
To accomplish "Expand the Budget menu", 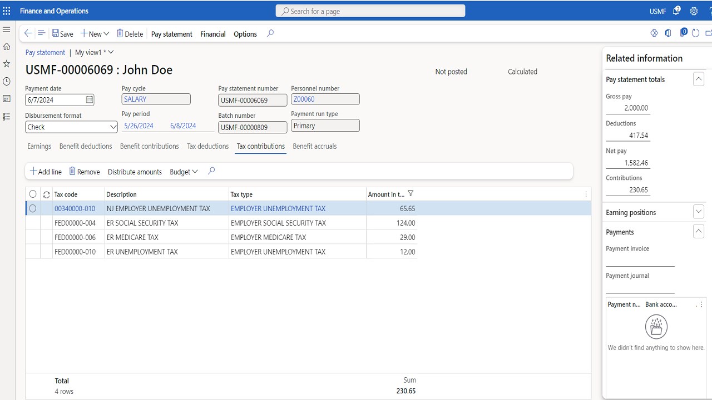I will pos(184,172).
